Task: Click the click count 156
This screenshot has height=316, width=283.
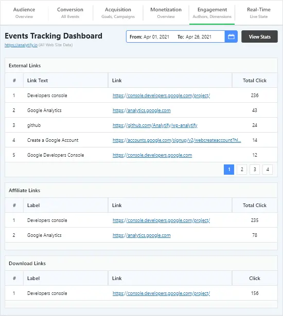Action: (x=255, y=293)
